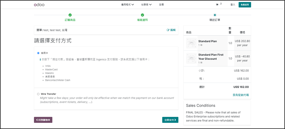Click the 免費試用 button
This screenshot has width=285, height=129.
[245, 5]
